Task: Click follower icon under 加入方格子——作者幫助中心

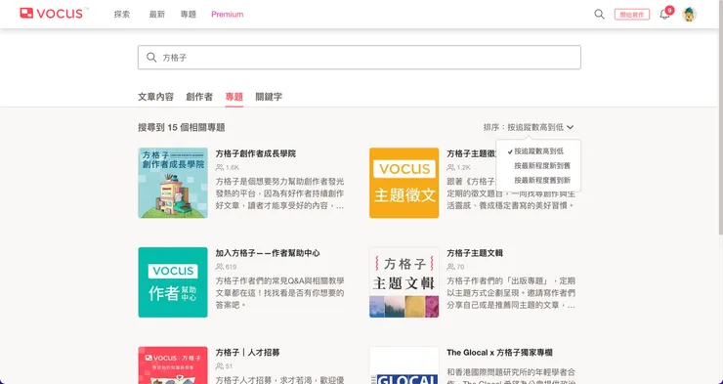Action: (220, 267)
